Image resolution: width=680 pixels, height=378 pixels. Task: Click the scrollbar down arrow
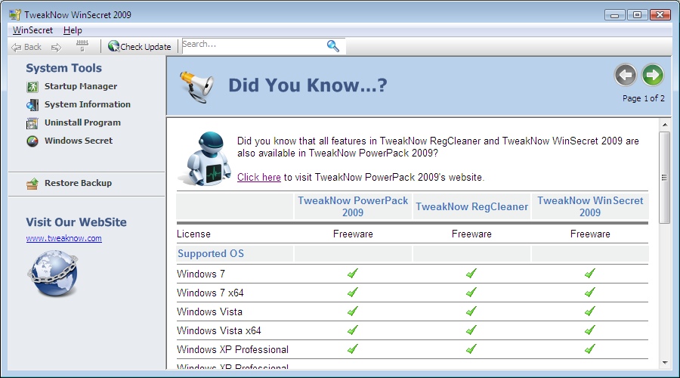pos(664,362)
